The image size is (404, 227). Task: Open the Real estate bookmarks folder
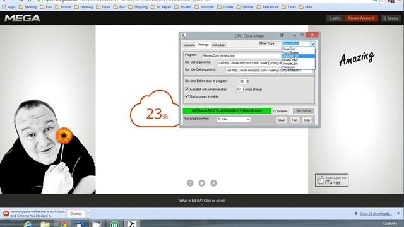coord(268,7)
